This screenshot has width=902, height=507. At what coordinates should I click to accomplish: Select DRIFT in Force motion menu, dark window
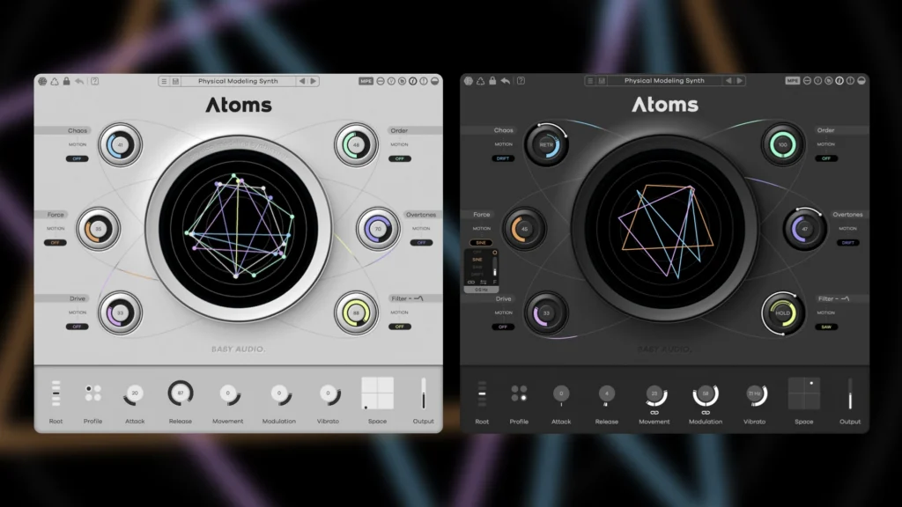point(477,275)
